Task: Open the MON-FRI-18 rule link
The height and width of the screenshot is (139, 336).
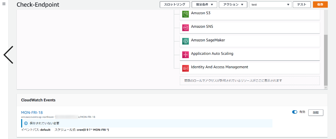Action: 32,112
